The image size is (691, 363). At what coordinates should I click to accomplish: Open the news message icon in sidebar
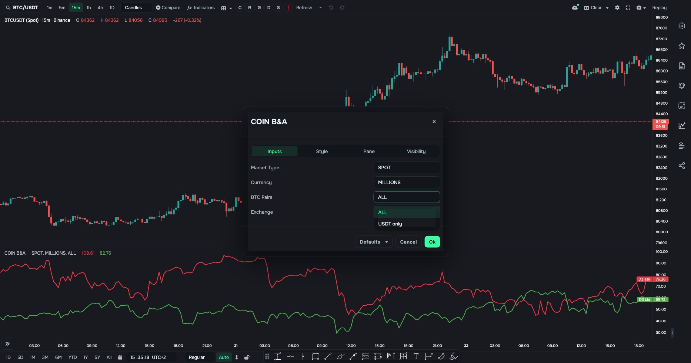pos(682,106)
